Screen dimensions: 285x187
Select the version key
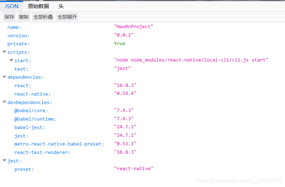[x=18, y=36]
